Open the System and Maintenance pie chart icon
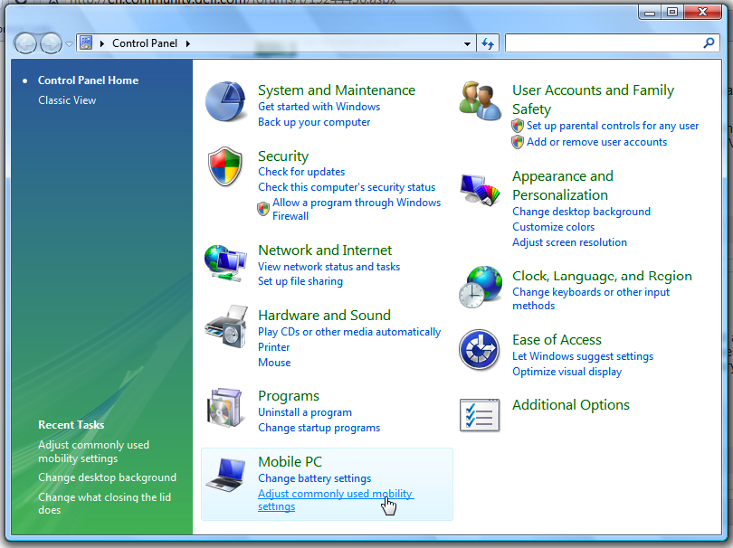Image resolution: width=733 pixels, height=548 pixels. coord(225,101)
